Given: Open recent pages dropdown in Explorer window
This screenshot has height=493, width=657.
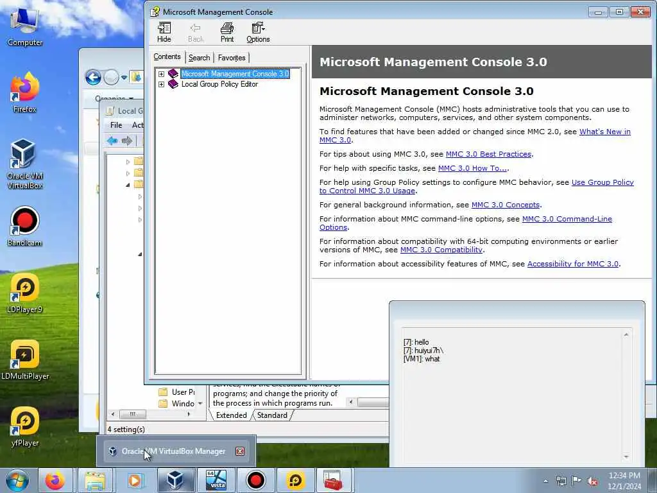Looking at the screenshot, I should [x=124, y=78].
